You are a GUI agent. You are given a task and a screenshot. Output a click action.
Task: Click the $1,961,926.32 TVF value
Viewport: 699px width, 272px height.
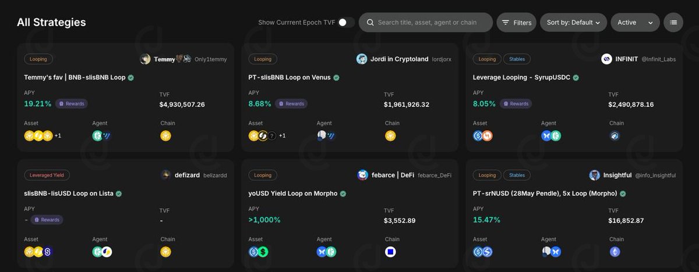click(407, 105)
